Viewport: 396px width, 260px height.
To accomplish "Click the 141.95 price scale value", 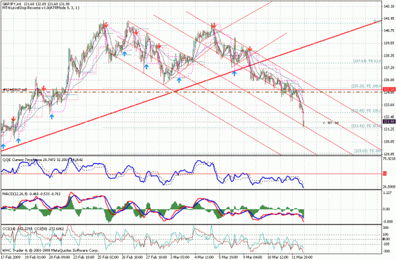I will (x=389, y=18).
